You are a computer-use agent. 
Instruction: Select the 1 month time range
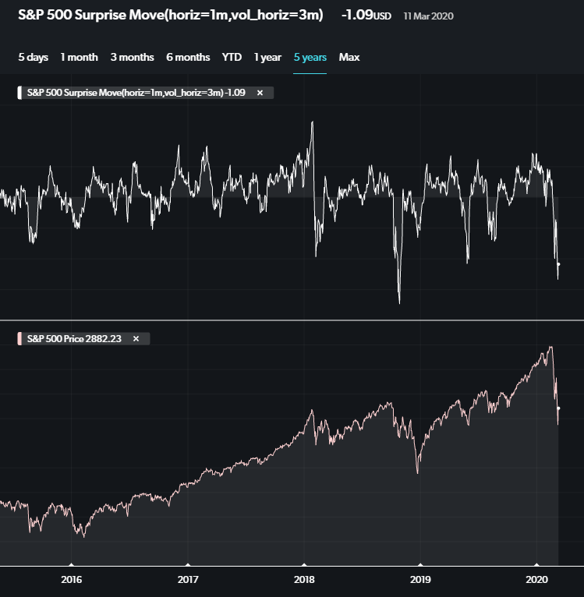pyautogui.click(x=79, y=57)
